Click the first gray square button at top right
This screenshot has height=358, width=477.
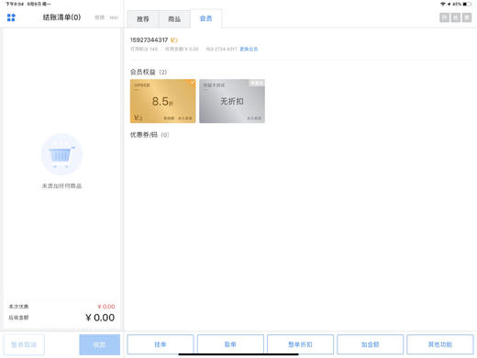pos(444,17)
